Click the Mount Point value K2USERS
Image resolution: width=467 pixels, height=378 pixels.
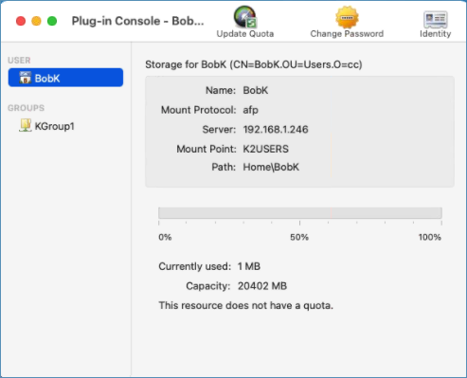tap(265, 149)
